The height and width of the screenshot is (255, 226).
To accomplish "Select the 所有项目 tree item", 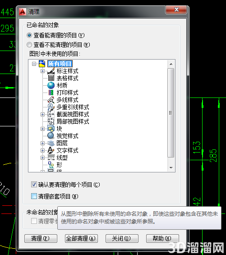I will point(60,64).
